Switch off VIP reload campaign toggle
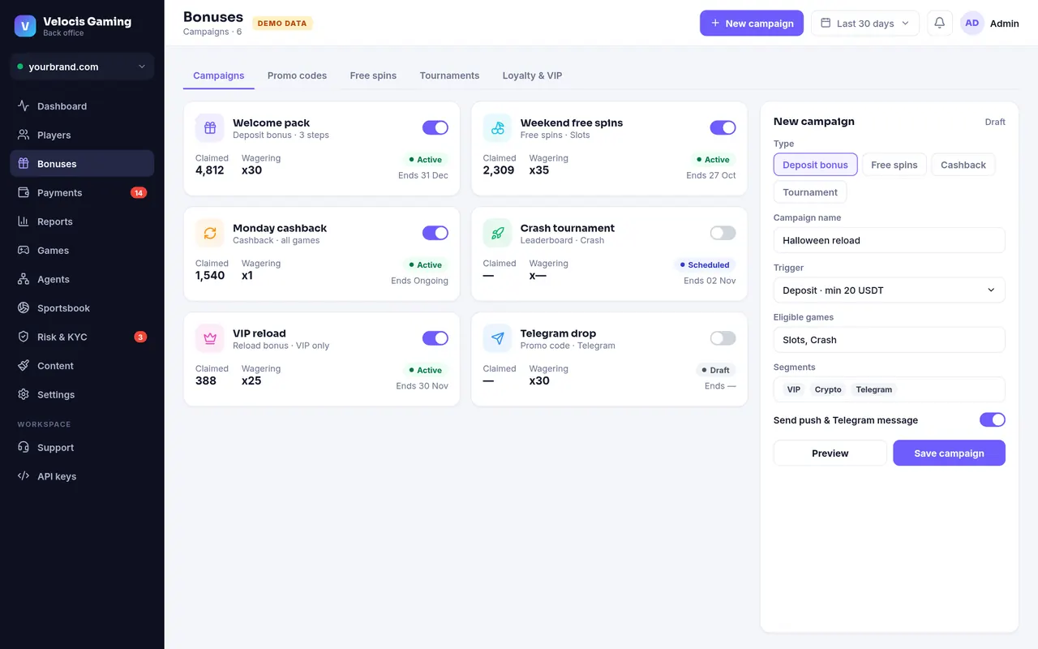1038x649 pixels. coord(435,338)
